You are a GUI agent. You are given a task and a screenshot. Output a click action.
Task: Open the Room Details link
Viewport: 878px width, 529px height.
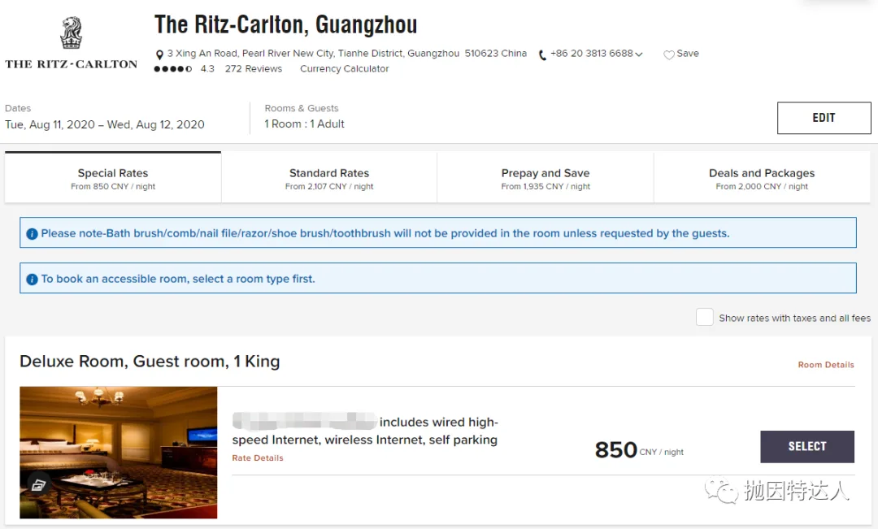(826, 365)
